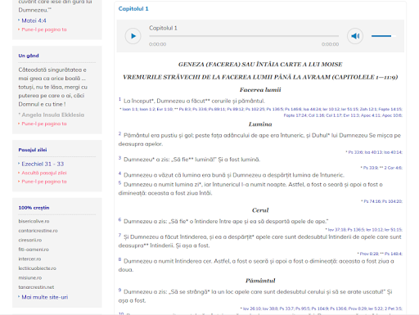Viewport: 419px width, 315px height.
Task: Open the Ezechiel 31 - 33 passage link
Action: tap(43, 164)
